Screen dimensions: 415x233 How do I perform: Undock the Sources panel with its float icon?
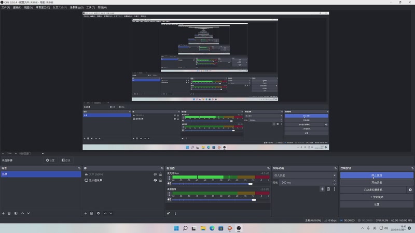[162, 168]
